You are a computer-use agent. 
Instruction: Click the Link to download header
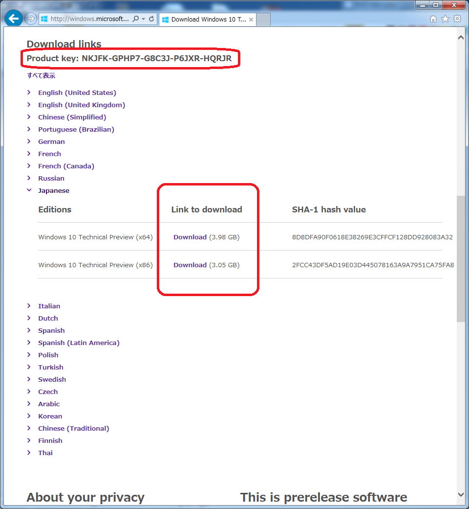point(207,209)
